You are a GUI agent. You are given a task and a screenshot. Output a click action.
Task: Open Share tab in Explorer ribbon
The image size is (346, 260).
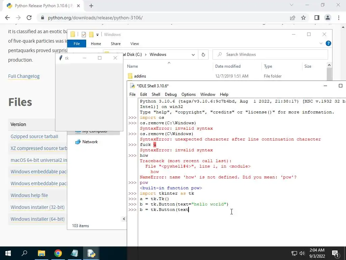(x=116, y=44)
